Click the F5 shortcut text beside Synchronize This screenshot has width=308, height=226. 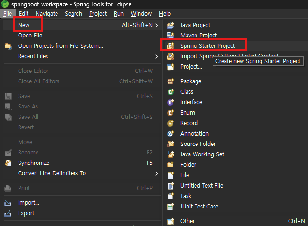click(149, 163)
